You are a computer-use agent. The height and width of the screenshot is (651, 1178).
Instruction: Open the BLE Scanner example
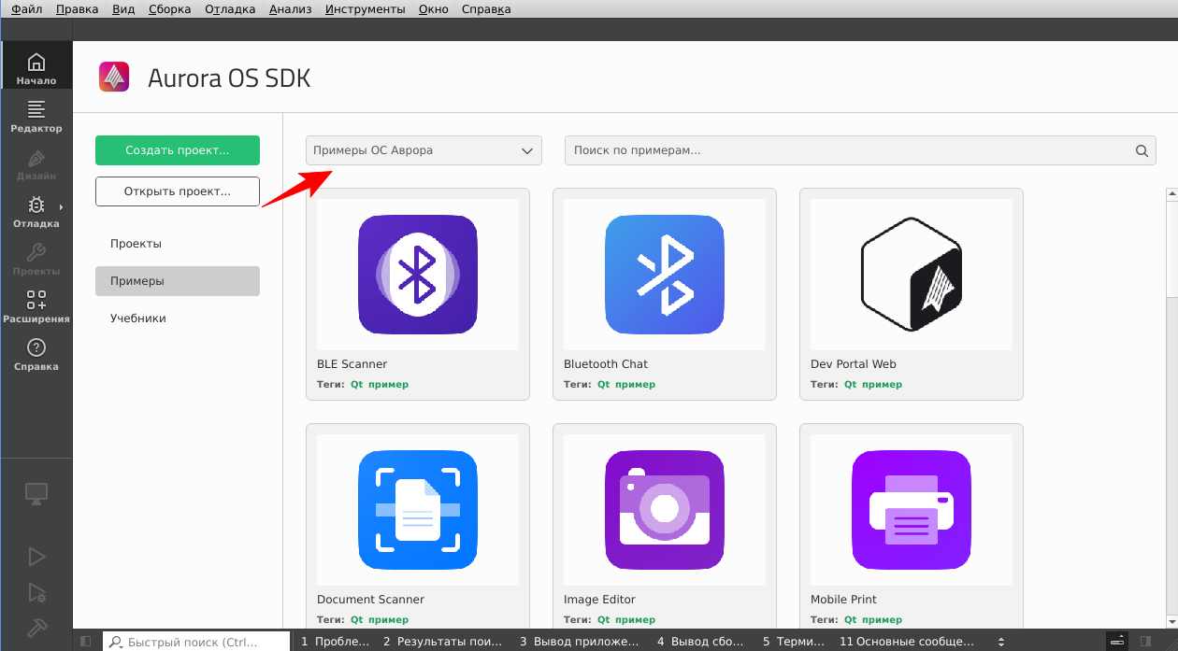pyautogui.click(x=417, y=293)
